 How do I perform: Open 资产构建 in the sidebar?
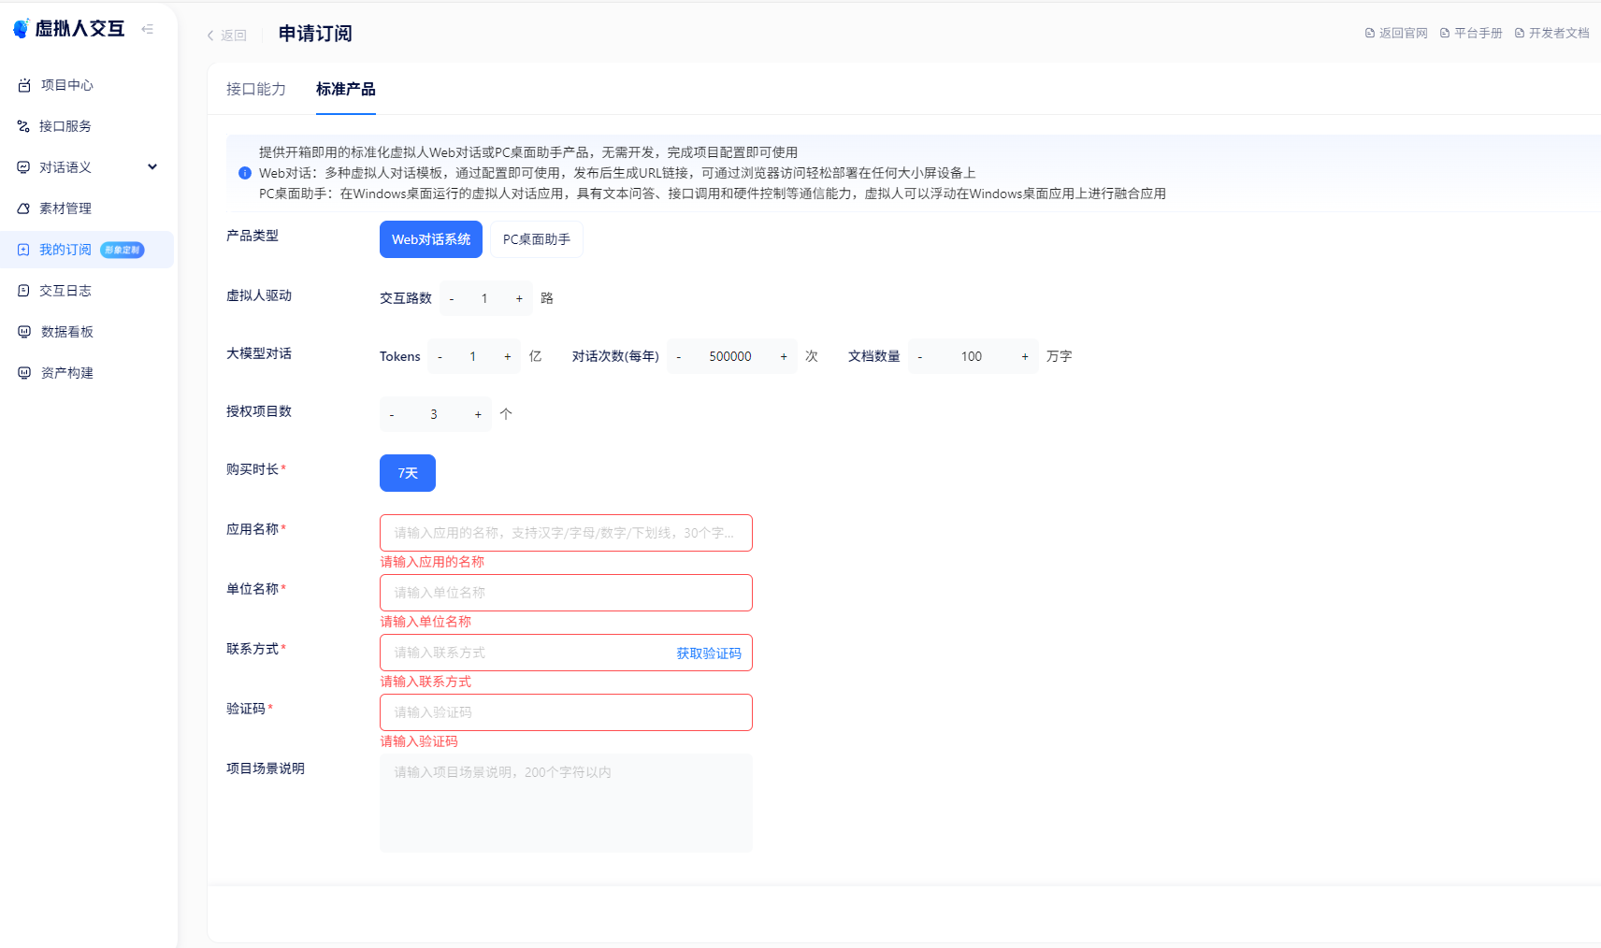click(66, 373)
